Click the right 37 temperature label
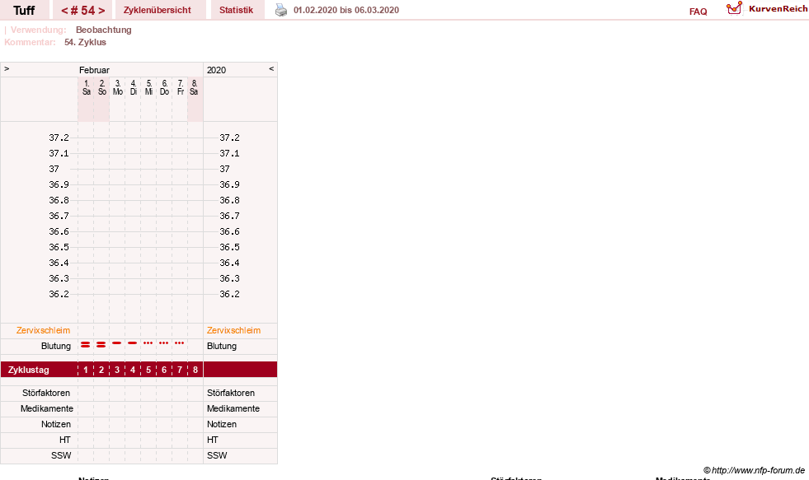This screenshot has width=809, height=480. [224, 169]
